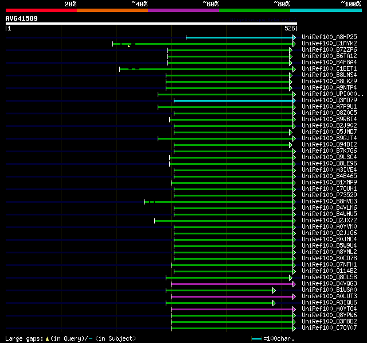Click the white AV641589 query bar

(x=151, y=24)
